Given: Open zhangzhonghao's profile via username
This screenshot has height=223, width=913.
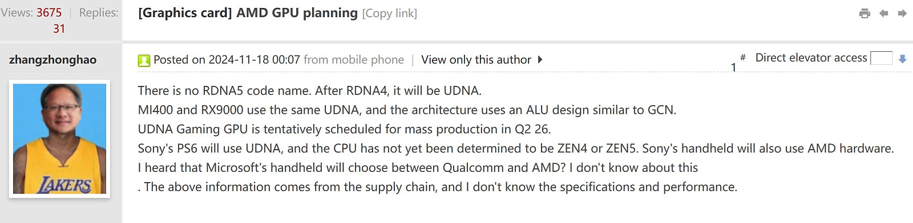Looking at the screenshot, I should click(52, 60).
